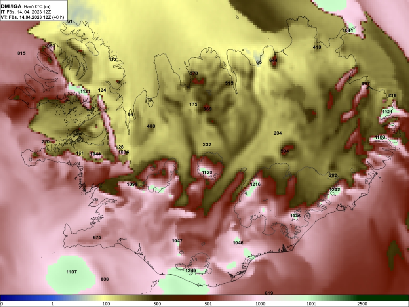
Task: Click the header title 'DMI/IGA: Hæð 0°C (m)'
Action: [25, 7]
